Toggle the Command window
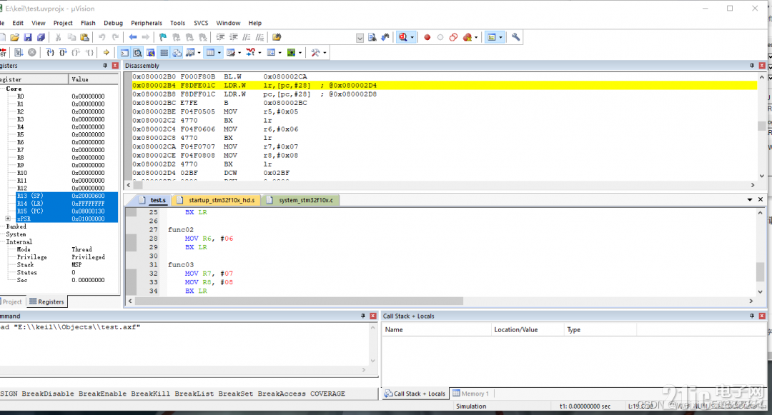This screenshot has height=415, width=772. pyautogui.click(x=124, y=53)
